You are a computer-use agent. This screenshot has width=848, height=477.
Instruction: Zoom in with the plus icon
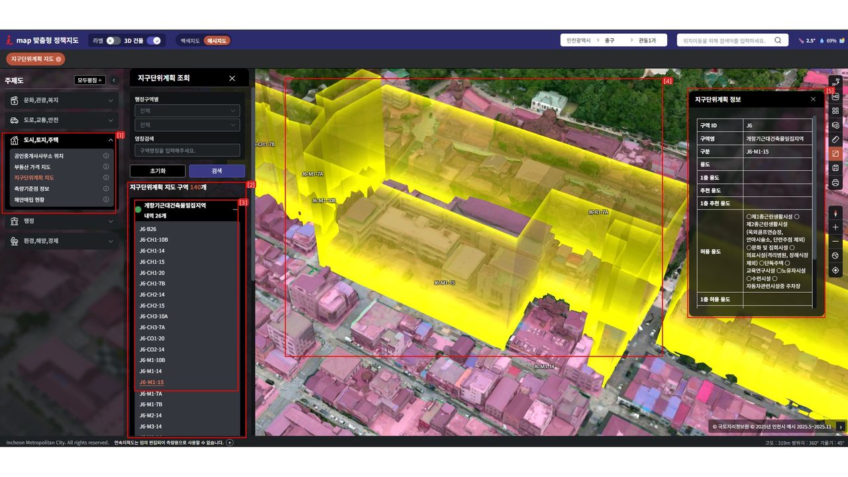[x=835, y=227]
